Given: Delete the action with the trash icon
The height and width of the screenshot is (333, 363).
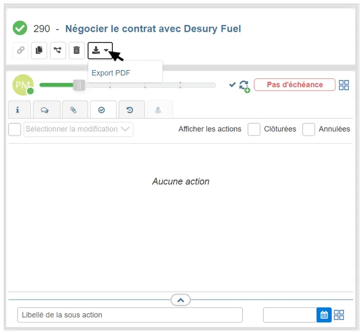Looking at the screenshot, I should click(76, 50).
